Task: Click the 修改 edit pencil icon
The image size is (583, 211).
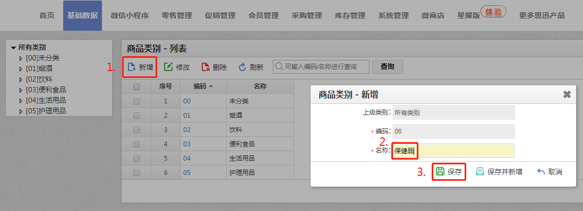Action: [168, 67]
